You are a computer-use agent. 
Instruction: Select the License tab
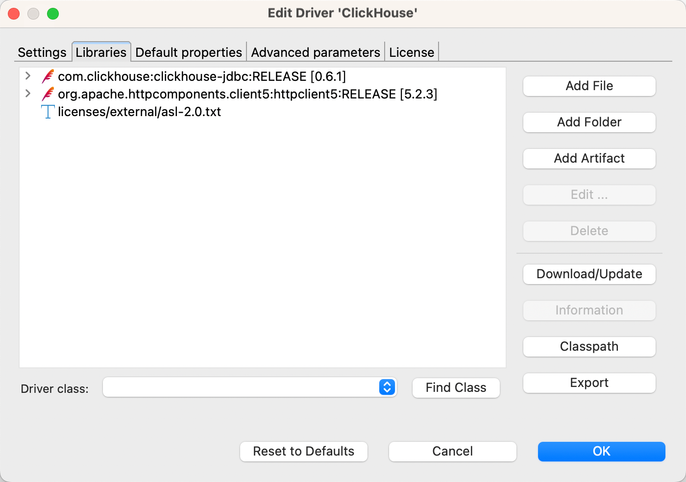[x=412, y=52]
